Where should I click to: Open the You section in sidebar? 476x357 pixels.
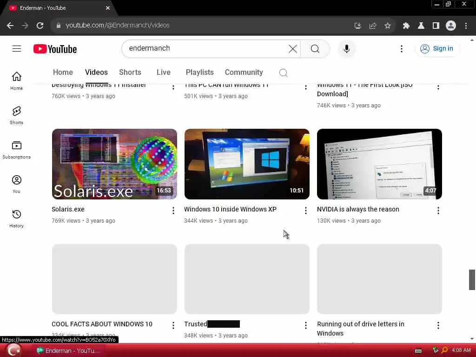tap(16, 184)
